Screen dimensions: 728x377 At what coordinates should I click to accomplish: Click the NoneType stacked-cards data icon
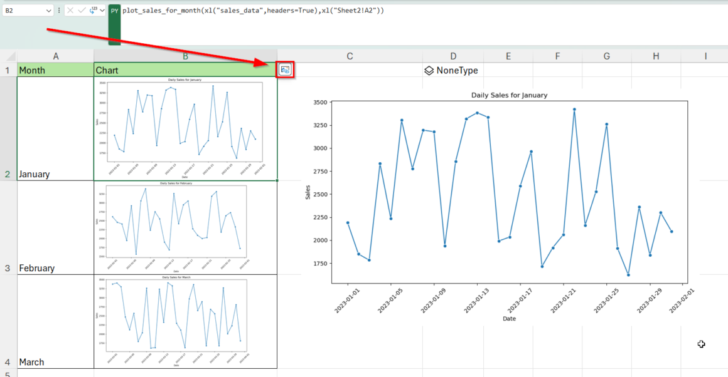tap(429, 70)
